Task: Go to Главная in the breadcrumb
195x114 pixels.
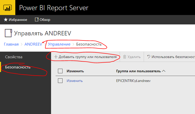Action: [11, 44]
